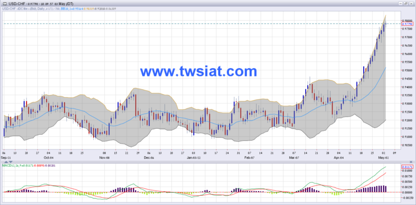This screenshot has width=416, height=205.
Task: Click the red-boxed 0.97790 current price tag
Action: (407, 24)
